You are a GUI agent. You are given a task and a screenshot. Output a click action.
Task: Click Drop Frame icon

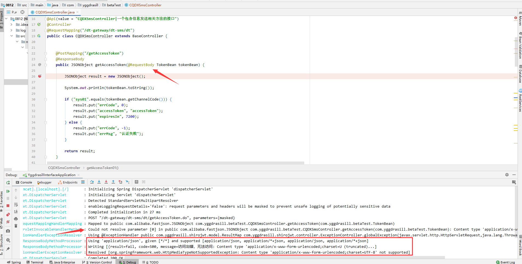point(120,182)
